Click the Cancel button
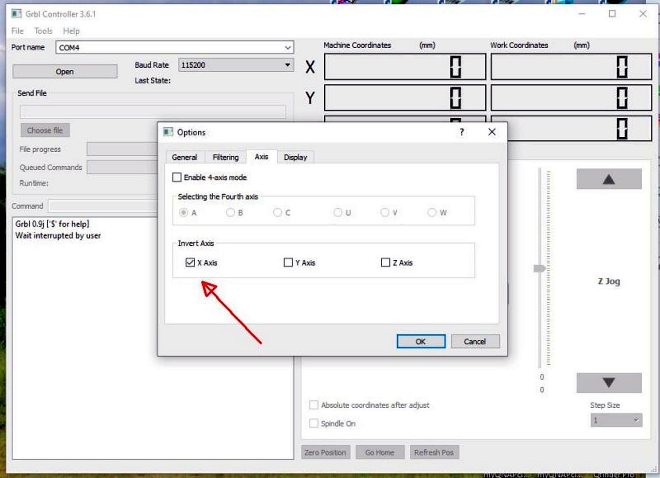The width and height of the screenshot is (660, 478). [x=475, y=341]
